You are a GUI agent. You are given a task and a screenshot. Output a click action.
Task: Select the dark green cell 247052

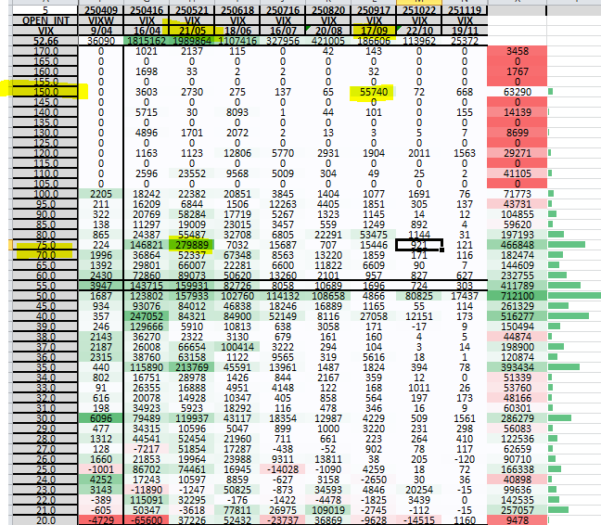(147, 316)
